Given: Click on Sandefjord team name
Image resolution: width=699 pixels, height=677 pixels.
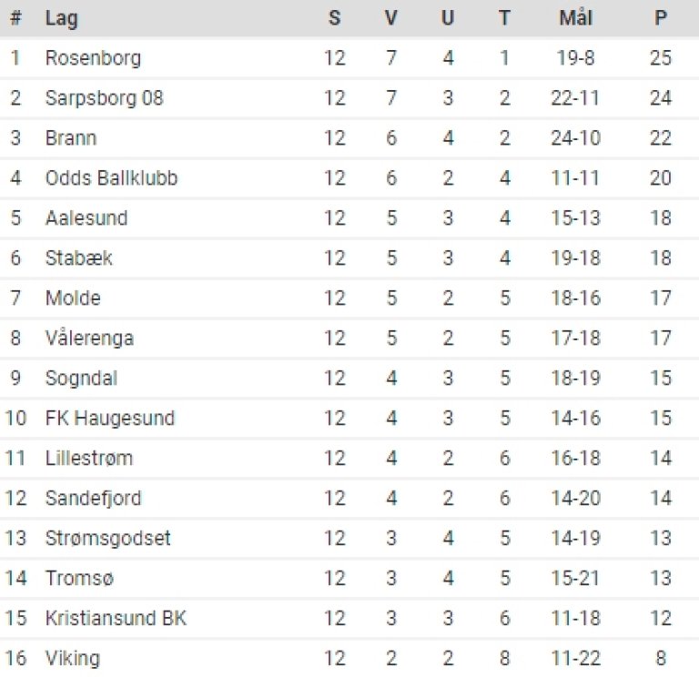Looking at the screenshot, I should click(94, 499).
